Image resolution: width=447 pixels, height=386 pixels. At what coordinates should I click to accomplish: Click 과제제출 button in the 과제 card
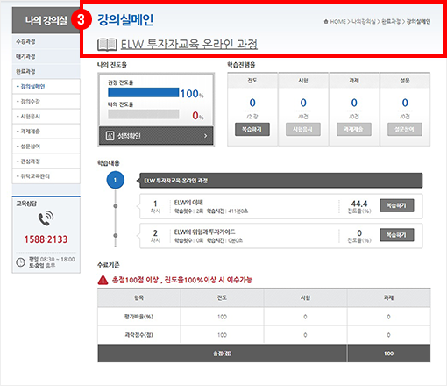[354, 129]
